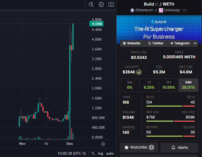Image resolution: width=202 pixels, height=157 pixels.
Task: Toggle percent scale on chart
Action: click(x=93, y=153)
